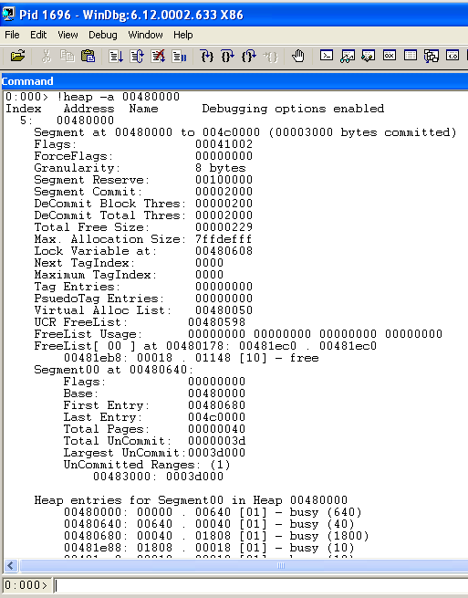Open the View menu
Viewport: 468px width, 598px height.
click(x=68, y=35)
